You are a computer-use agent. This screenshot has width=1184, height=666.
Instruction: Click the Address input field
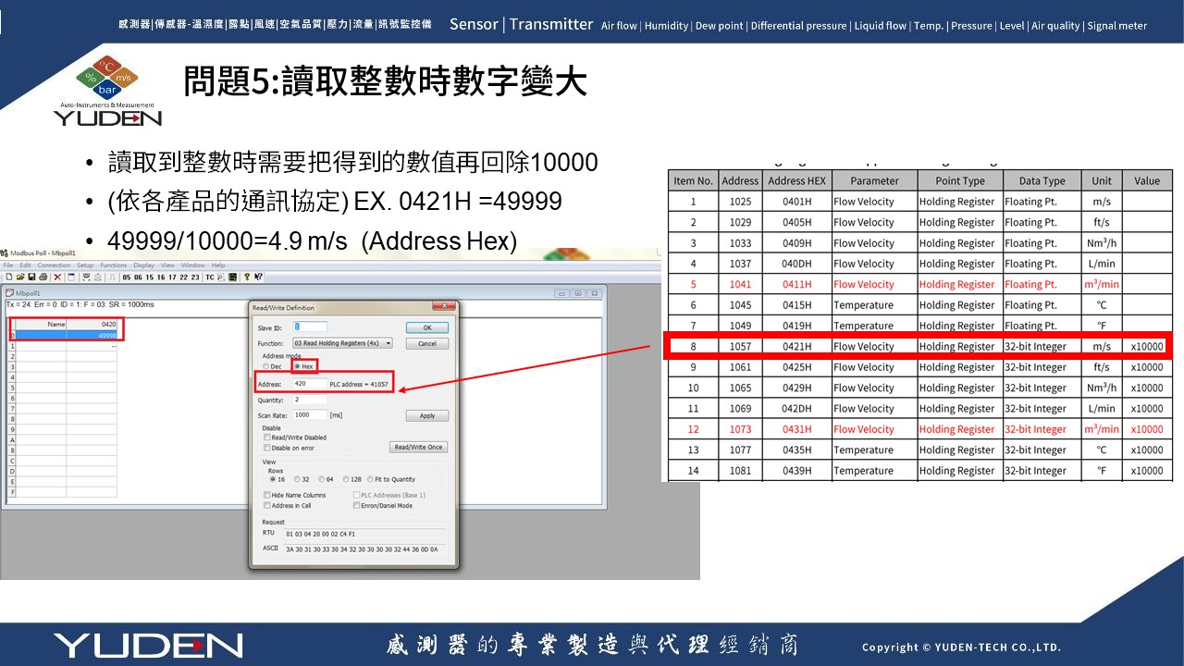click(x=310, y=384)
